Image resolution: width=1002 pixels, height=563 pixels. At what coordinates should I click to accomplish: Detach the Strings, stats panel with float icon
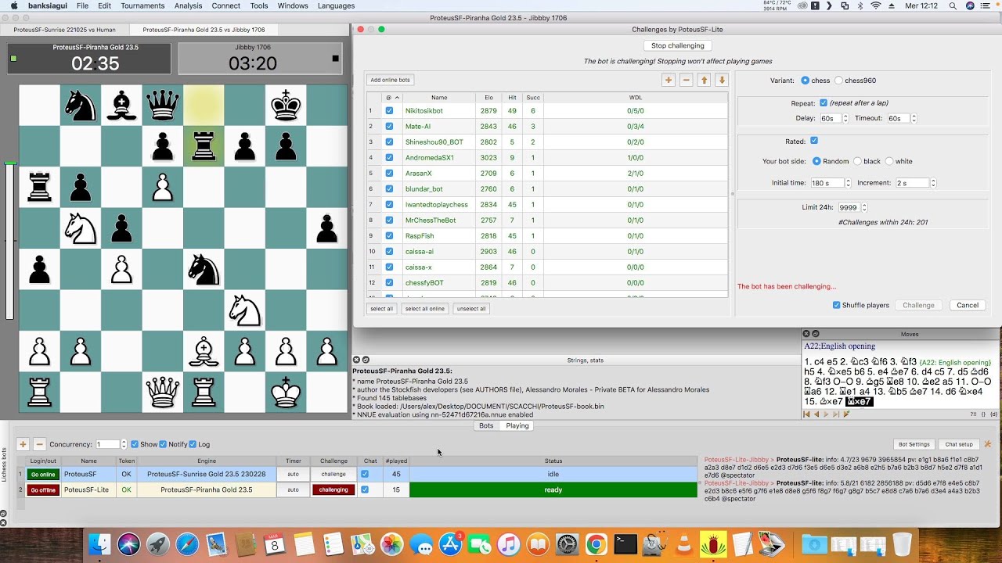coord(366,360)
